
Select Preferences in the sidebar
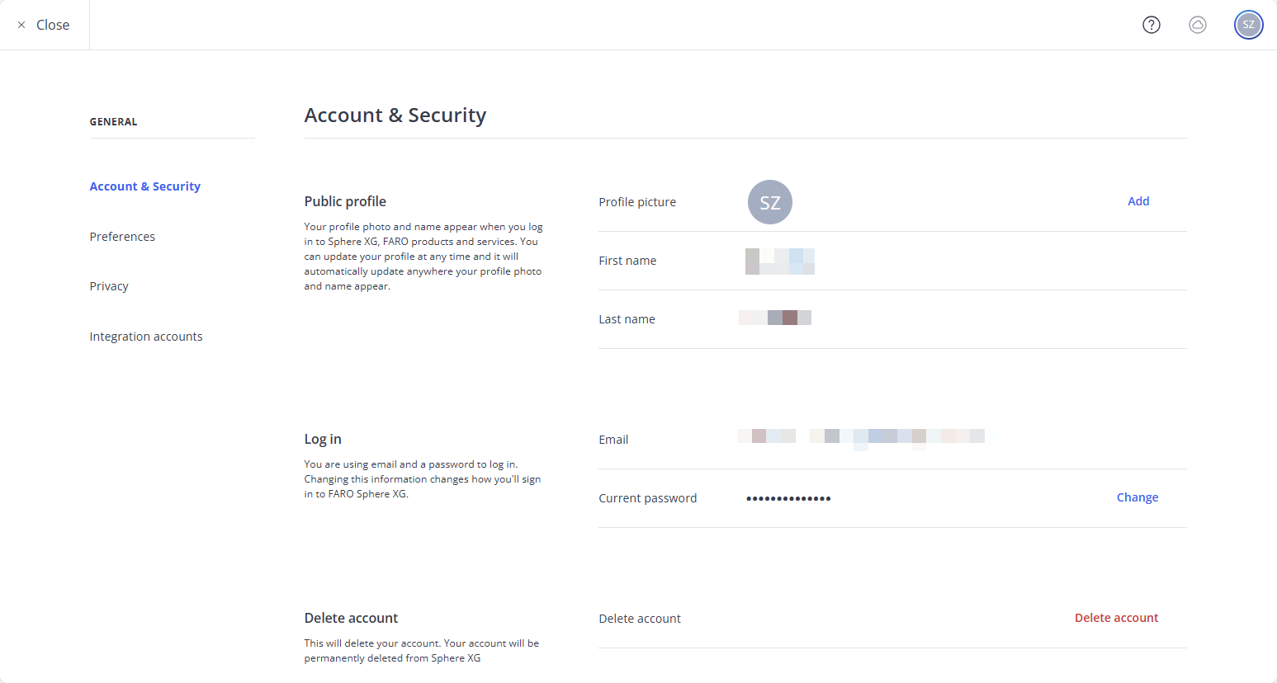click(x=122, y=237)
